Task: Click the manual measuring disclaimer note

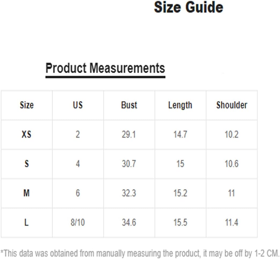Action: (x=140, y=253)
